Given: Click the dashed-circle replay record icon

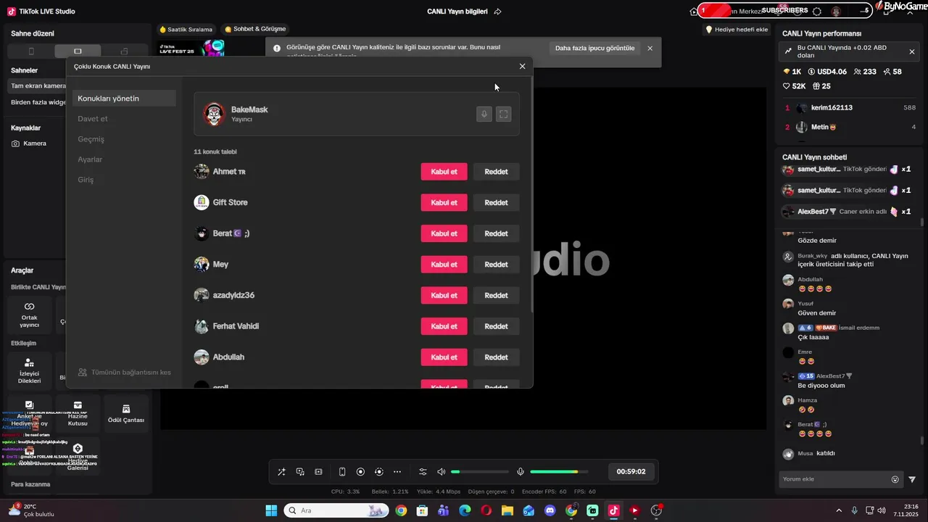Looking at the screenshot, I should [378, 472].
